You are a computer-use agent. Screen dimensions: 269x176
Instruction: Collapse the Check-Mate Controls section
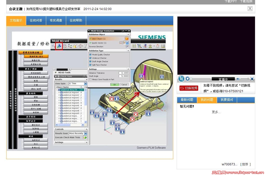86,129
